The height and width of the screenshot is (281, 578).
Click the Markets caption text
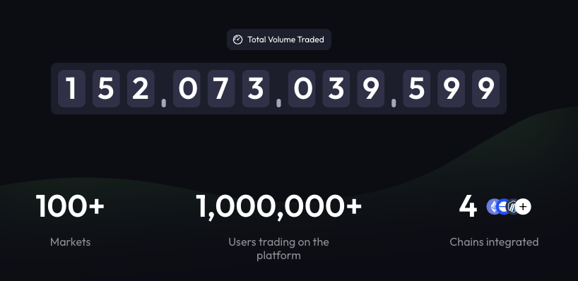pos(70,242)
